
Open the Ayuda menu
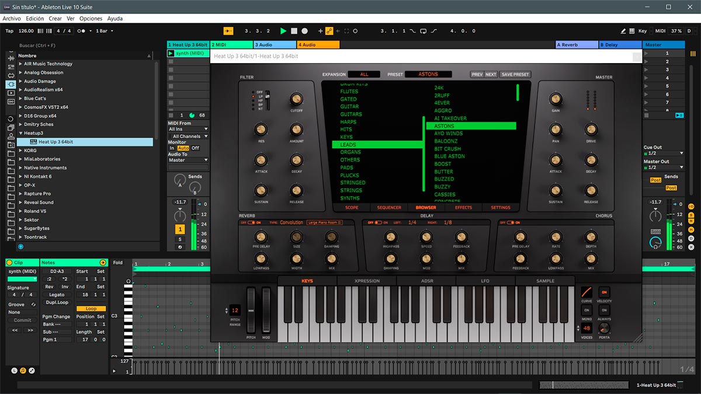[115, 19]
